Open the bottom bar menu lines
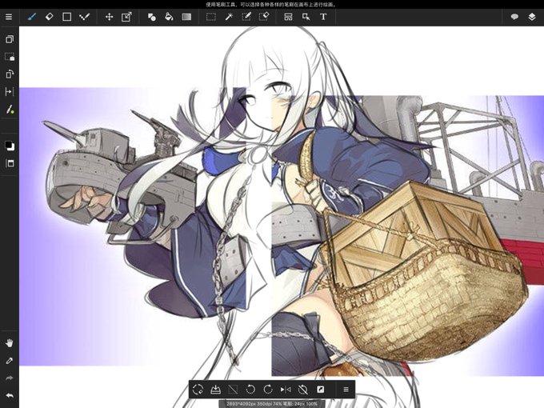544x408 pixels. [346, 390]
